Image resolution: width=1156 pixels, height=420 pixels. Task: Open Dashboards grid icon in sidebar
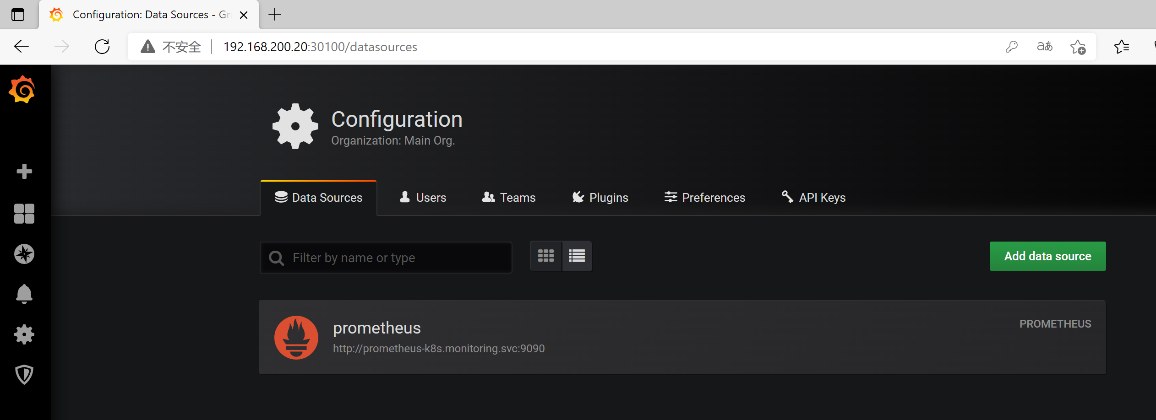[24, 214]
